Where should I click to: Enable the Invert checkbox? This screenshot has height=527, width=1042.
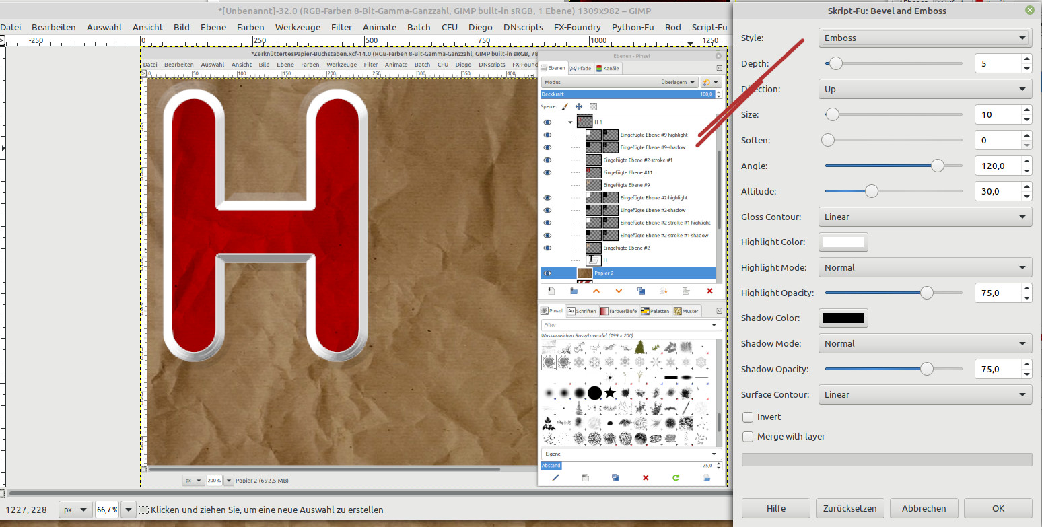click(x=748, y=417)
